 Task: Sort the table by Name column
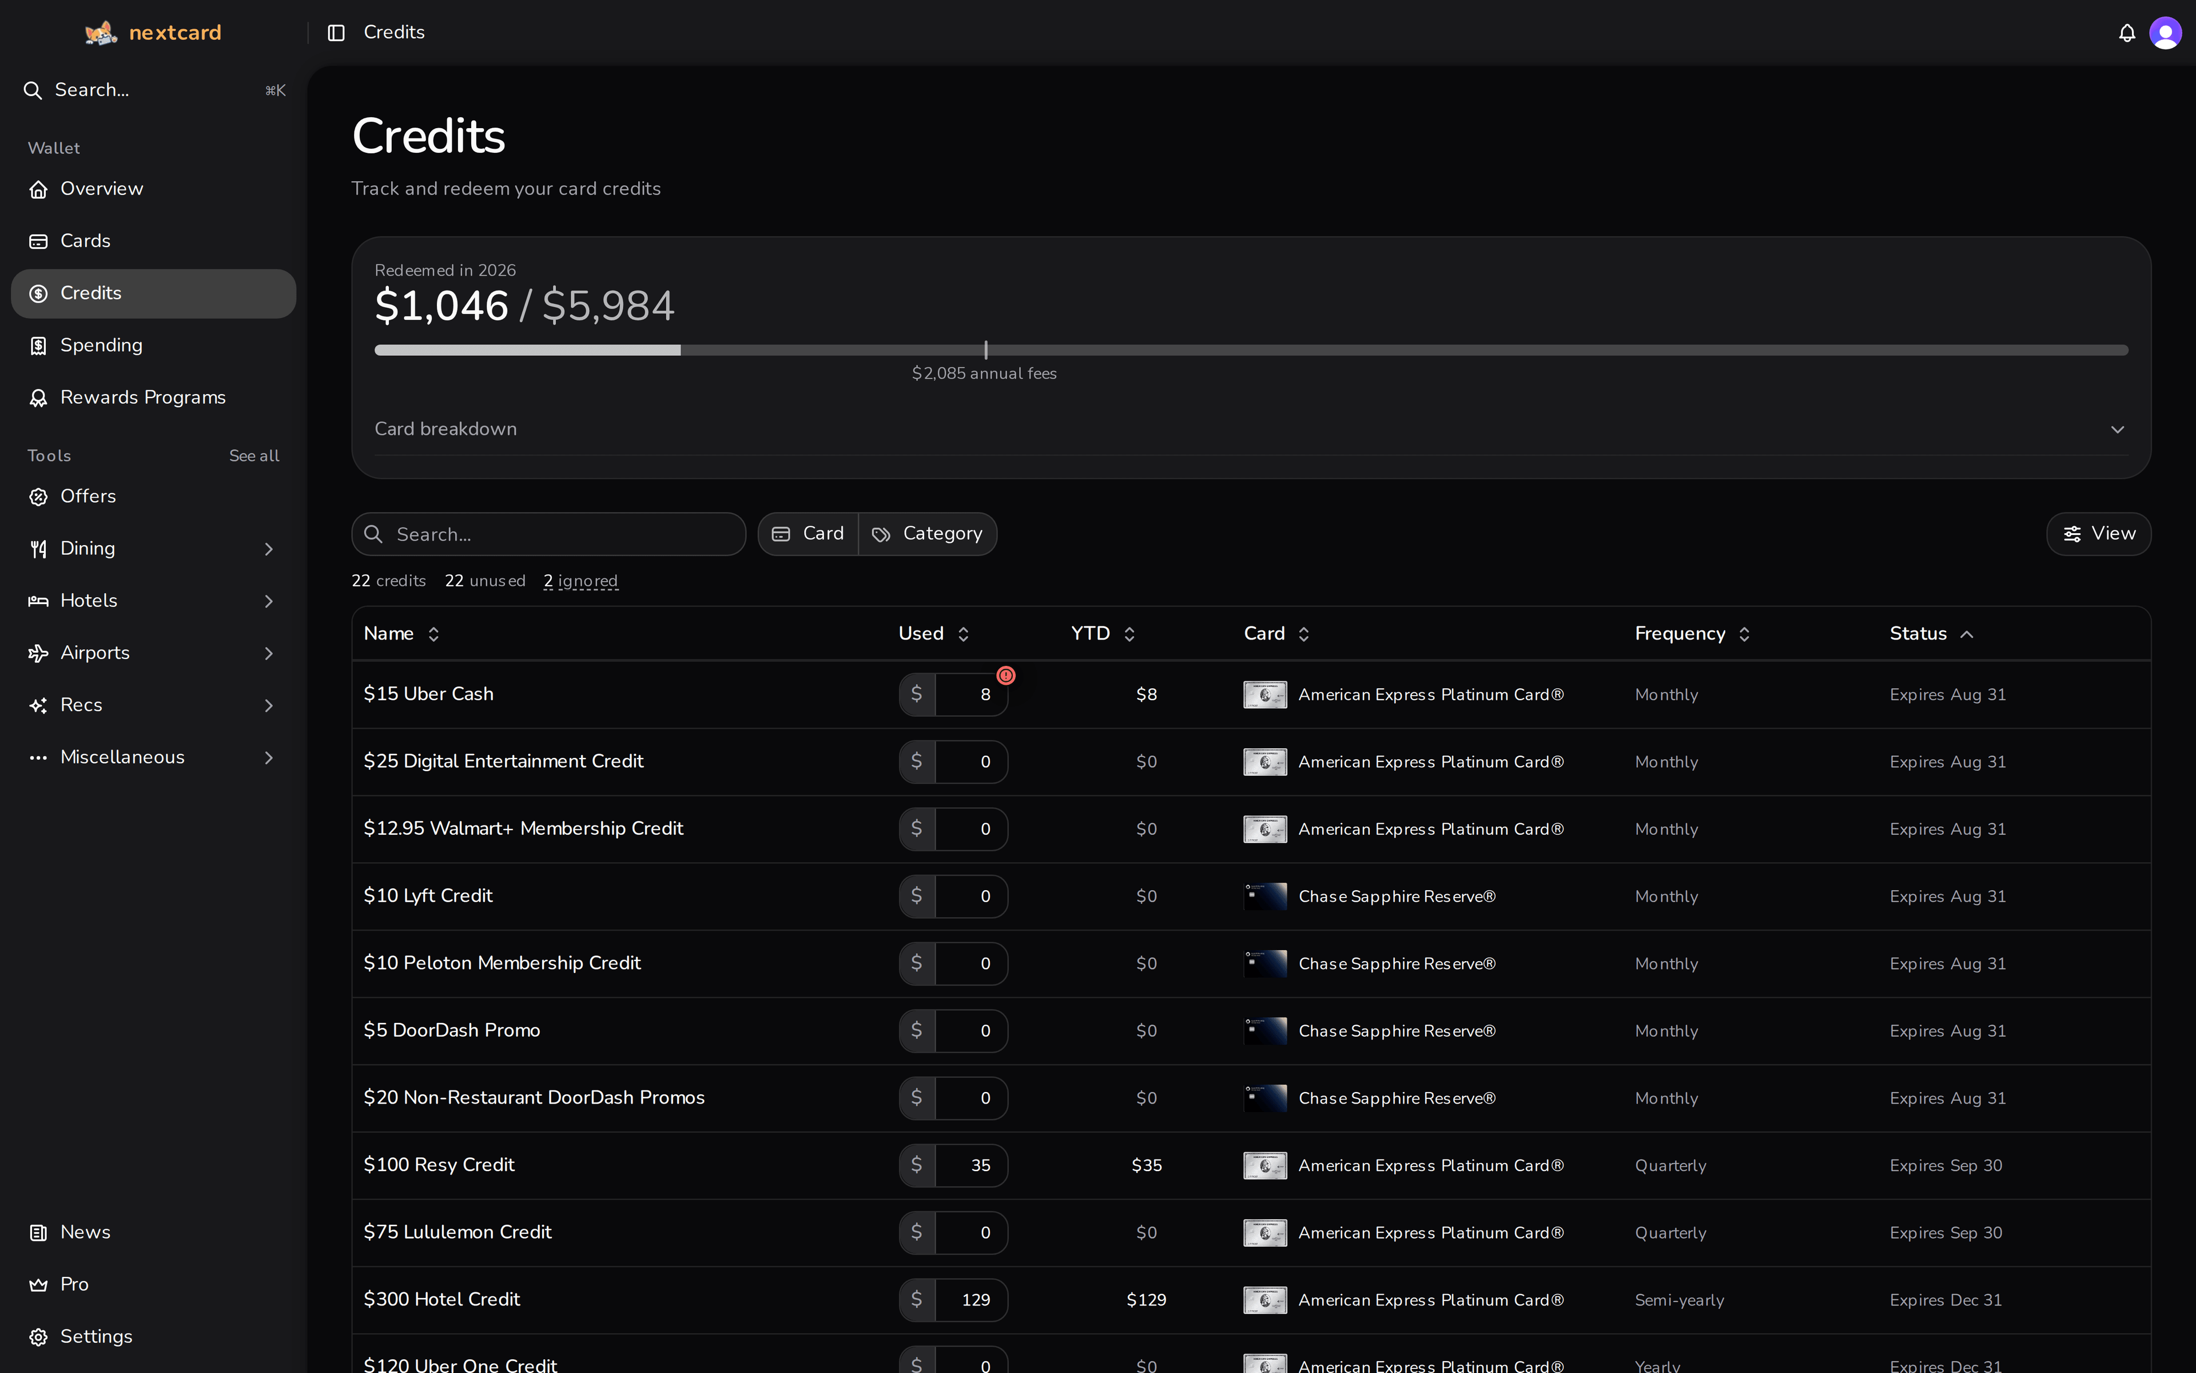click(x=401, y=634)
